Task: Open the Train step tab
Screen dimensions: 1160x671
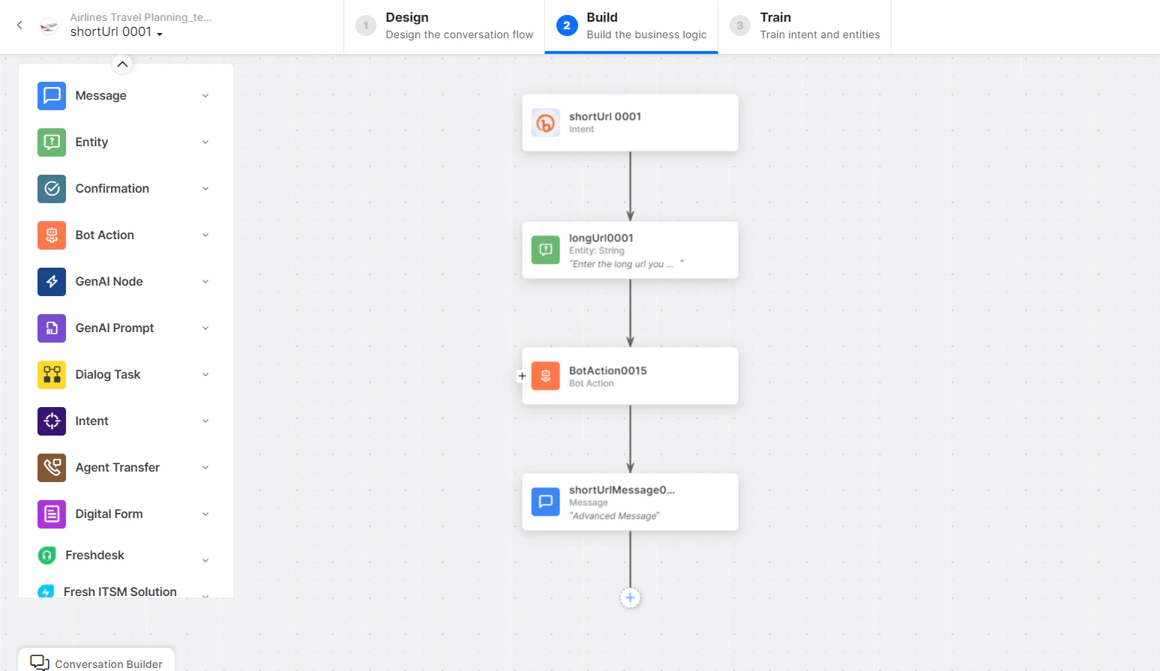Action: (x=805, y=25)
